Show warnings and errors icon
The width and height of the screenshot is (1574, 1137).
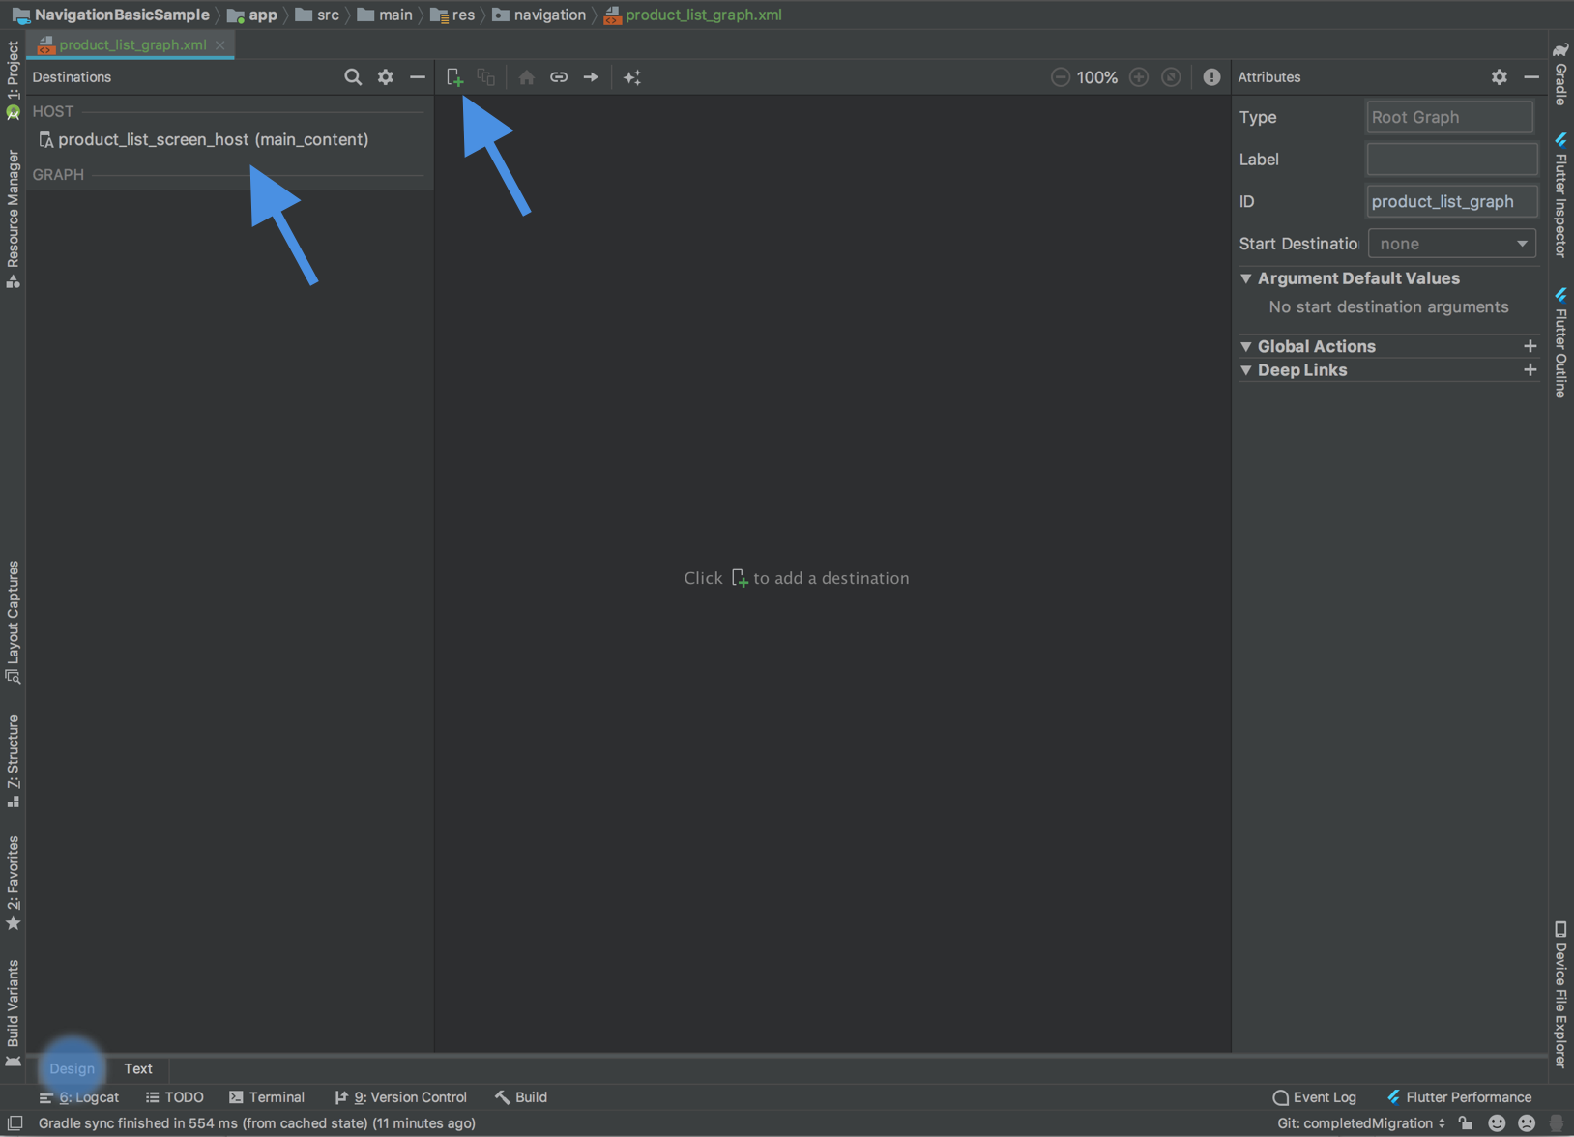(1211, 77)
